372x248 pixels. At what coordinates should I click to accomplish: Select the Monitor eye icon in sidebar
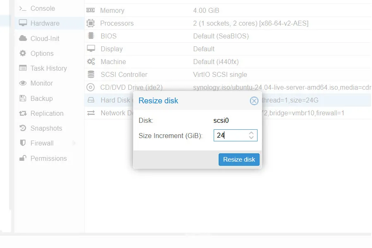[23, 83]
